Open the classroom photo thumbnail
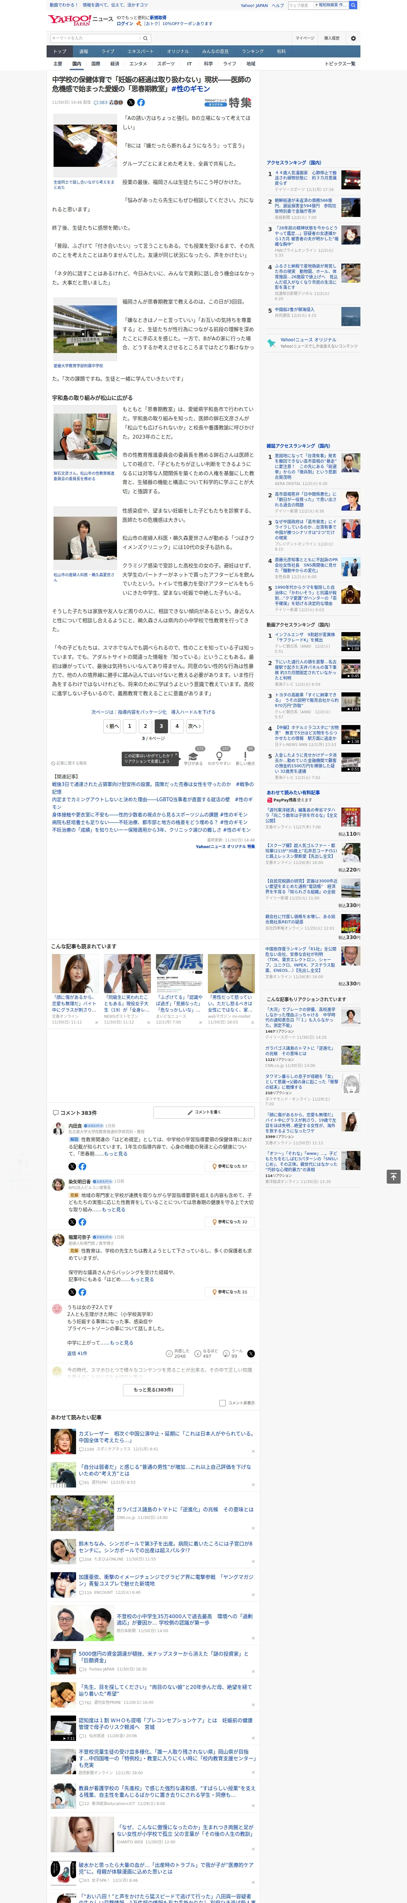The width and height of the screenshot is (407, 1903). [x=85, y=146]
